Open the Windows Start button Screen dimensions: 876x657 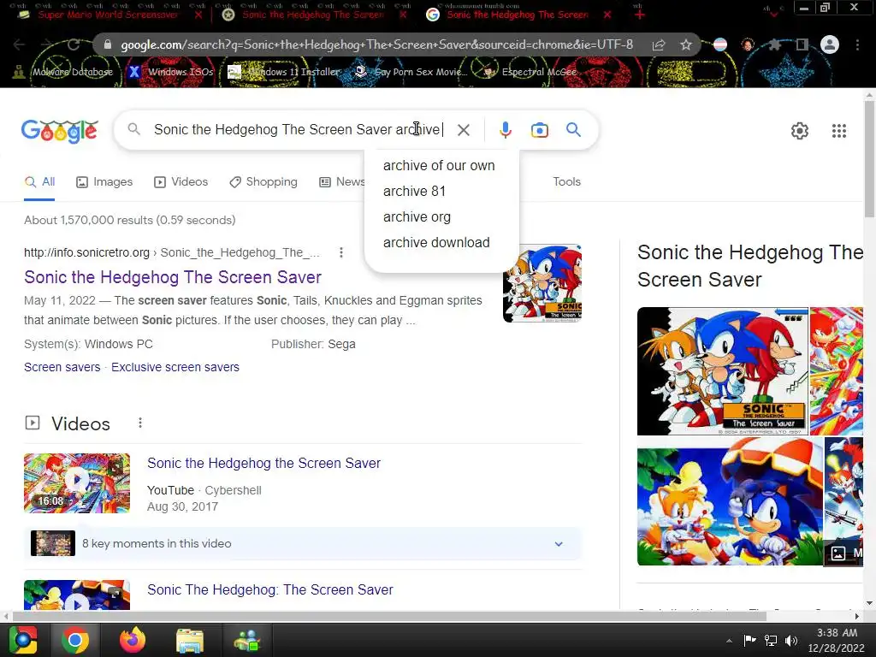(22, 640)
